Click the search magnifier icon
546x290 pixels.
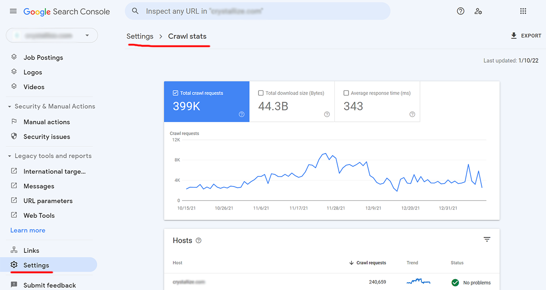(x=135, y=11)
